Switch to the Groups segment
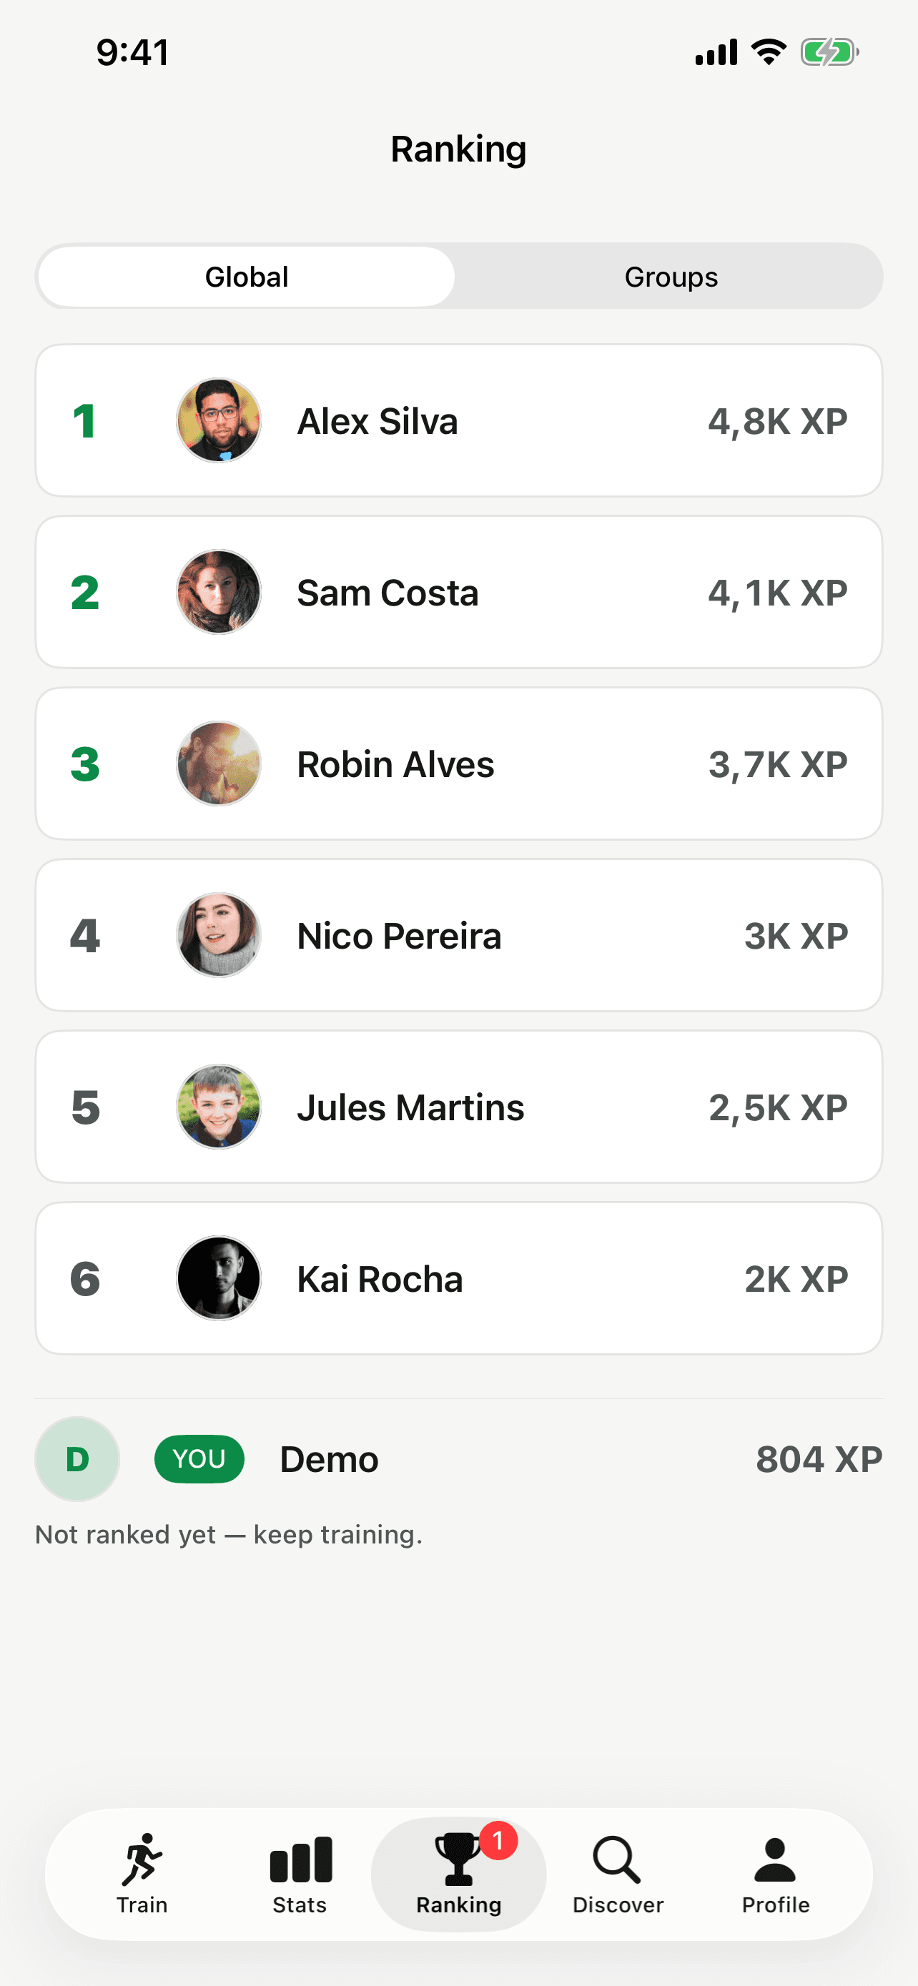 coord(671,277)
